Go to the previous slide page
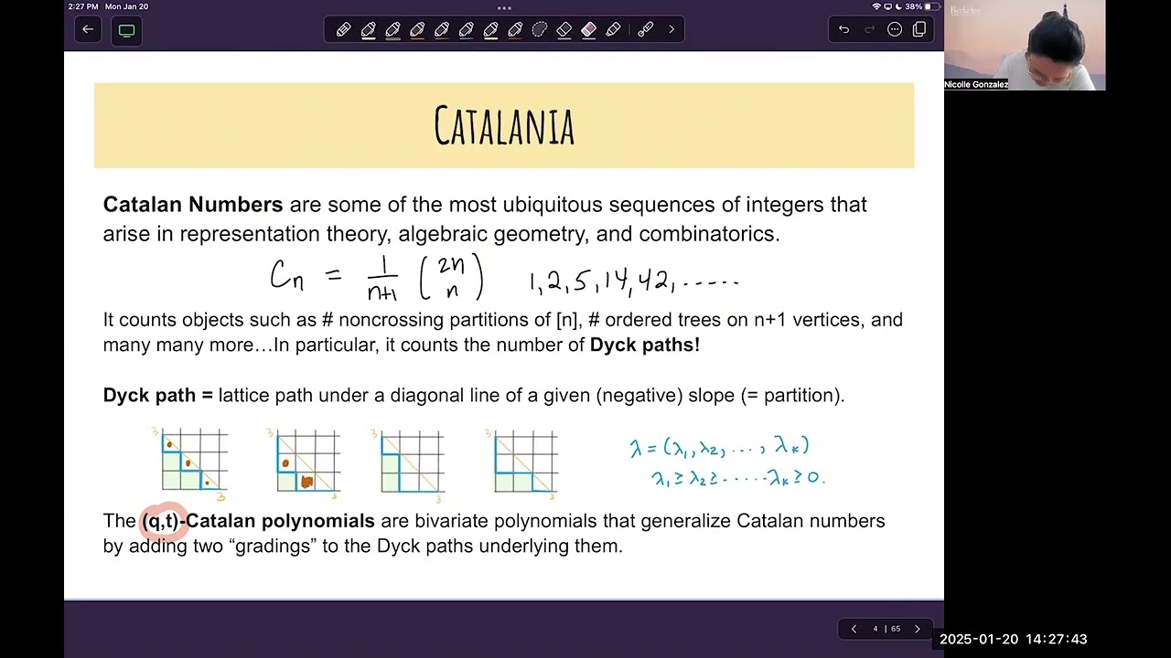 coord(854,629)
